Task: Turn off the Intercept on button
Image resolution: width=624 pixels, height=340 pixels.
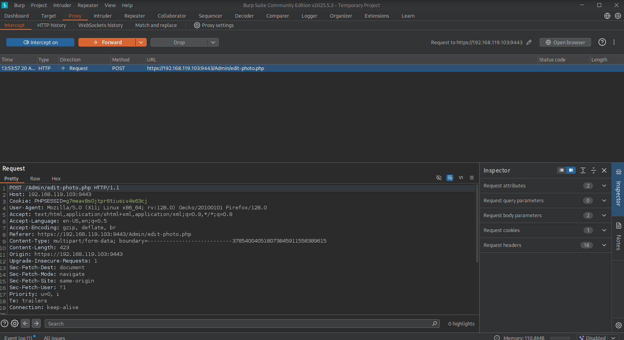Action: point(40,42)
